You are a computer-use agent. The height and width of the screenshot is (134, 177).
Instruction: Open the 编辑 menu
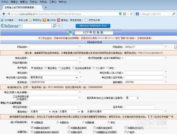point(14,2)
